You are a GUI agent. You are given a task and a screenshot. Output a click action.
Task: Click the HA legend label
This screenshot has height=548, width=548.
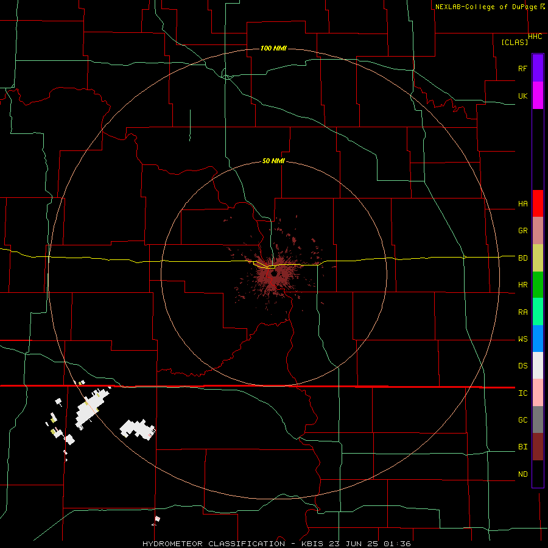pos(522,204)
